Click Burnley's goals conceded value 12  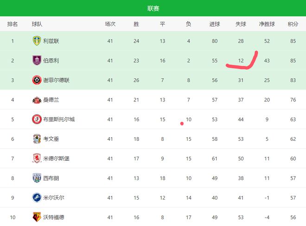click(241, 61)
